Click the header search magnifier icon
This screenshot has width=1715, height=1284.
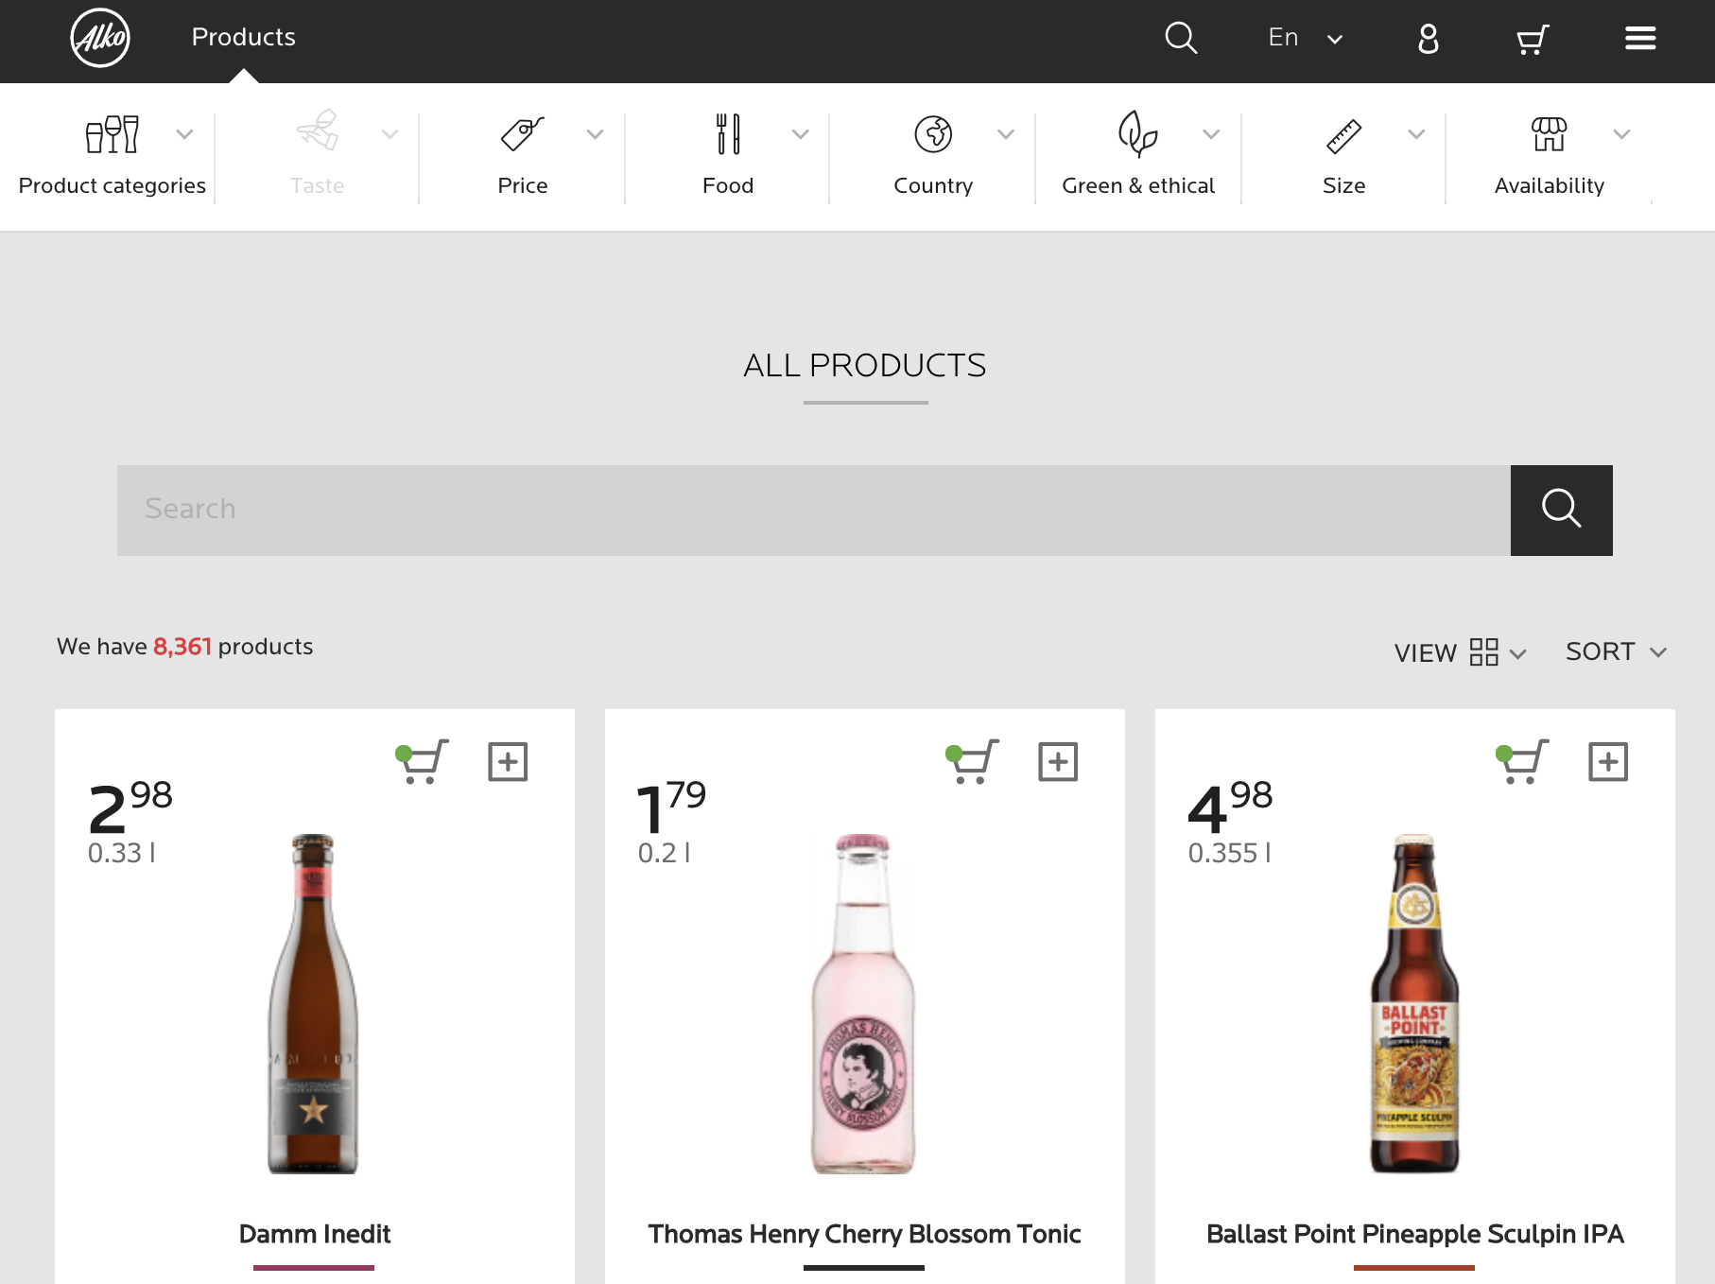(1181, 38)
